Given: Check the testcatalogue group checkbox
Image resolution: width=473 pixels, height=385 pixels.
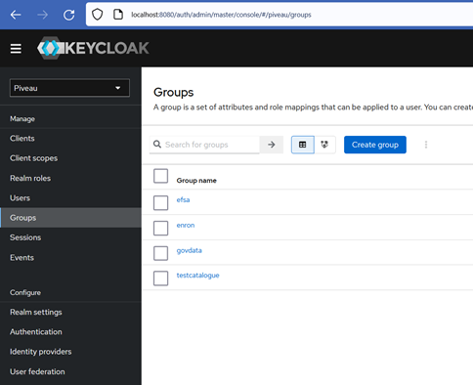Looking at the screenshot, I should tap(160, 278).
